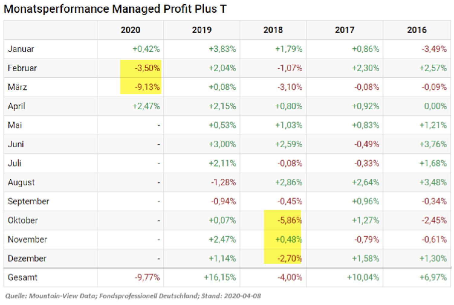Click the +16,15% total for 2019

click(220, 277)
